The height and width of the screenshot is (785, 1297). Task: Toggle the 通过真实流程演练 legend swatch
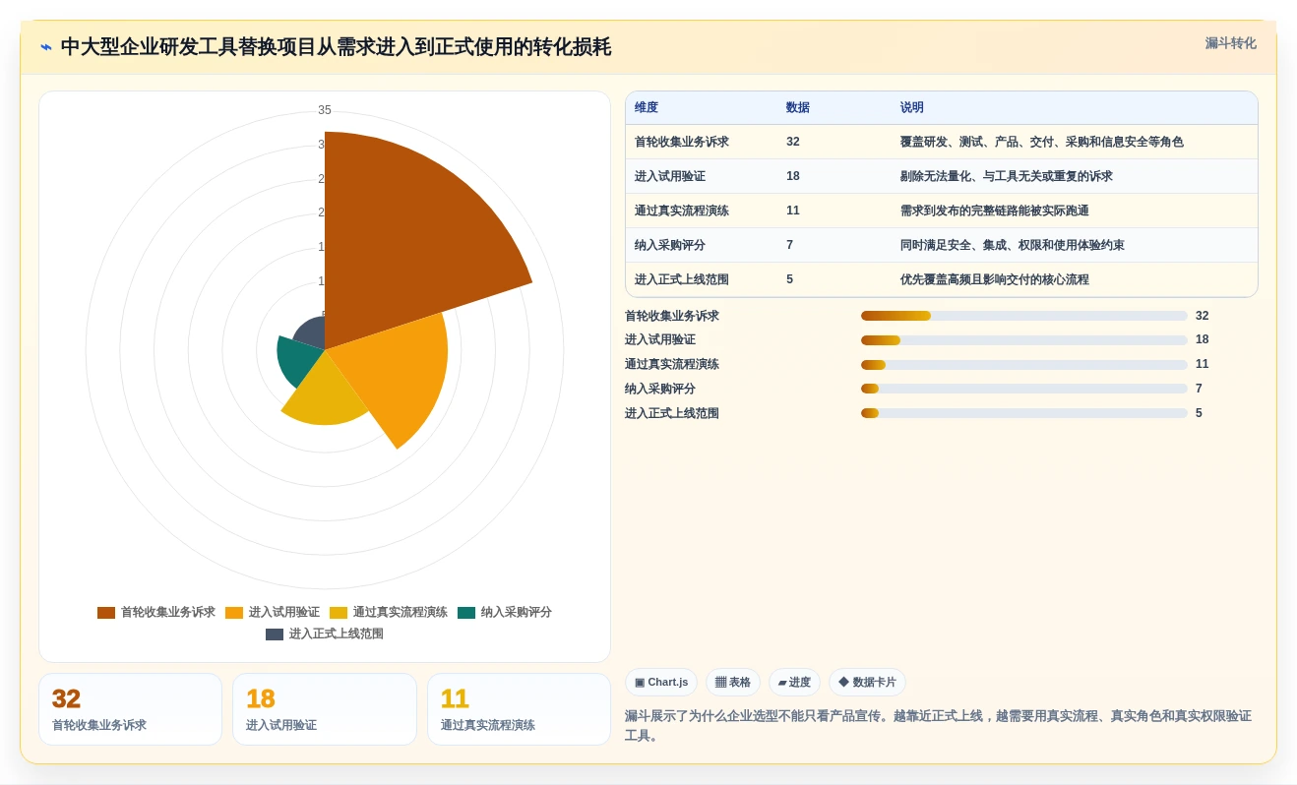(339, 613)
